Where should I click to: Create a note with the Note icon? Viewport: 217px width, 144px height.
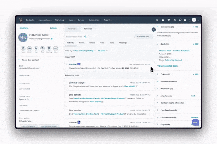[x=23, y=48]
